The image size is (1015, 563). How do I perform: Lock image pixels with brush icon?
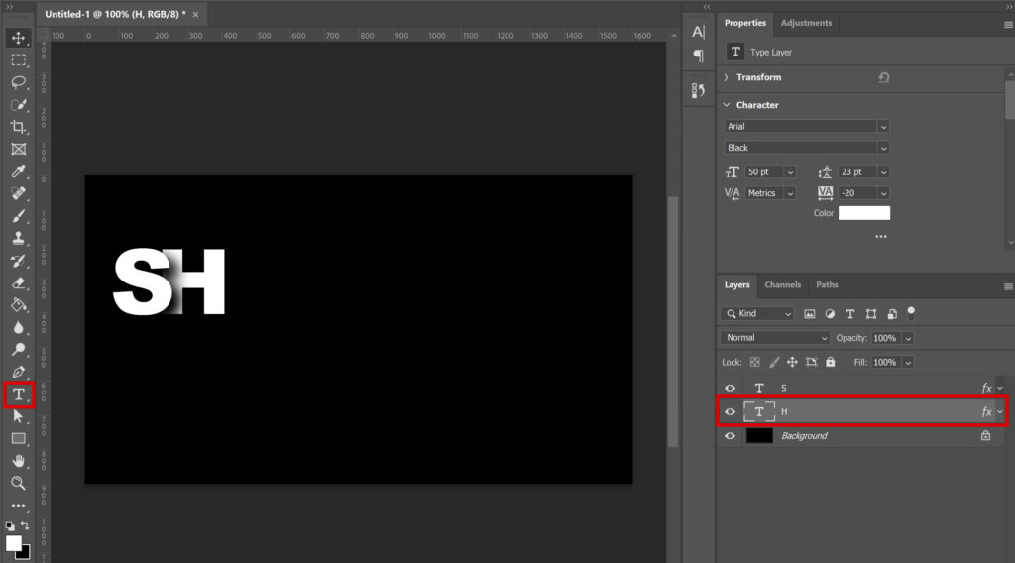(774, 363)
